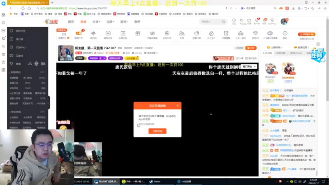Switch to the 今日贡献 tab
Viewport: 329px width, 185px height.
(x=267, y=53)
